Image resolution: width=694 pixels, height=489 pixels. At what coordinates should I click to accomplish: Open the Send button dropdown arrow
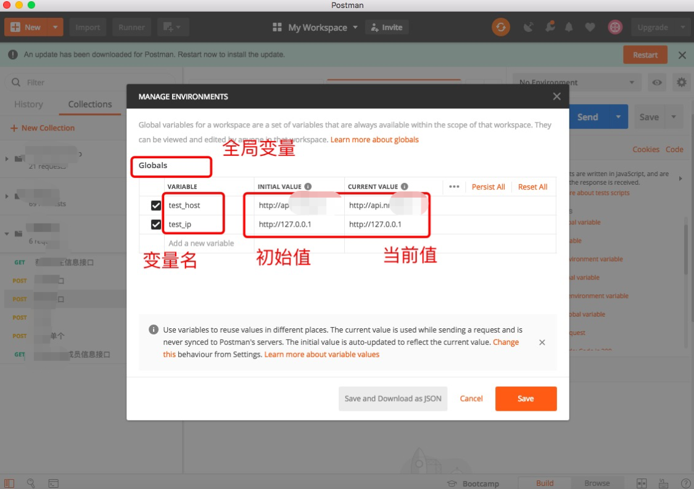coord(618,116)
